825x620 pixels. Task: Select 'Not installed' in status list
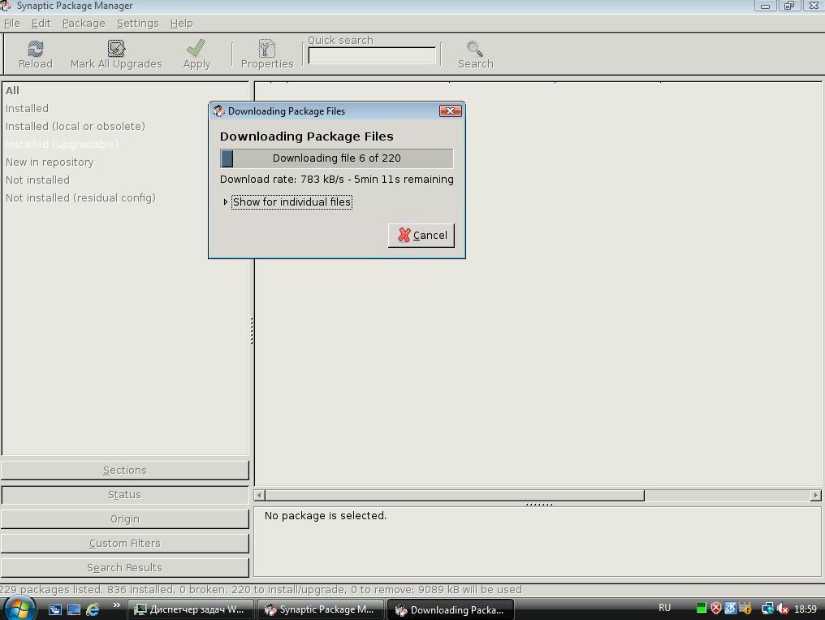(x=37, y=180)
